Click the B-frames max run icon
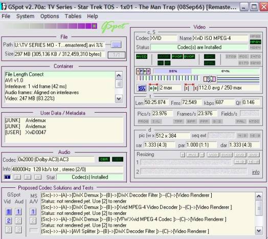 (x=153, y=87)
